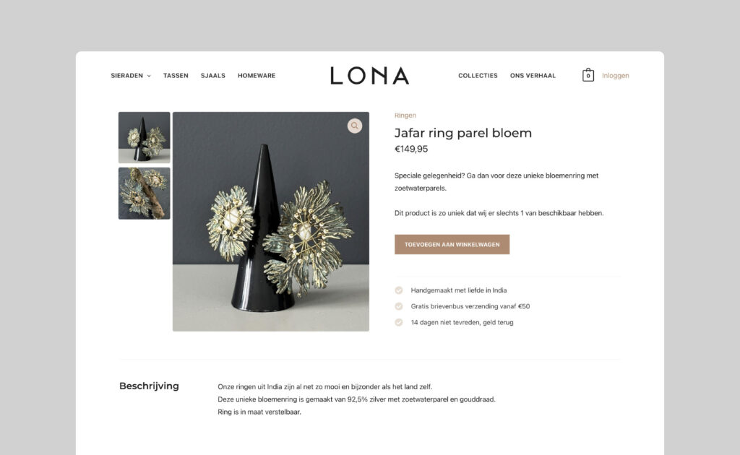This screenshot has width=740, height=455.
Task: Select the second thumbnail with driftwood
Action: (x=144, y=194)
